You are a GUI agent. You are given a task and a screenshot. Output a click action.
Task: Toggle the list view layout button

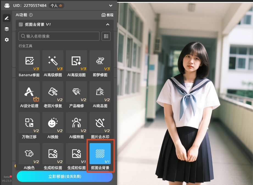[106, 36]
